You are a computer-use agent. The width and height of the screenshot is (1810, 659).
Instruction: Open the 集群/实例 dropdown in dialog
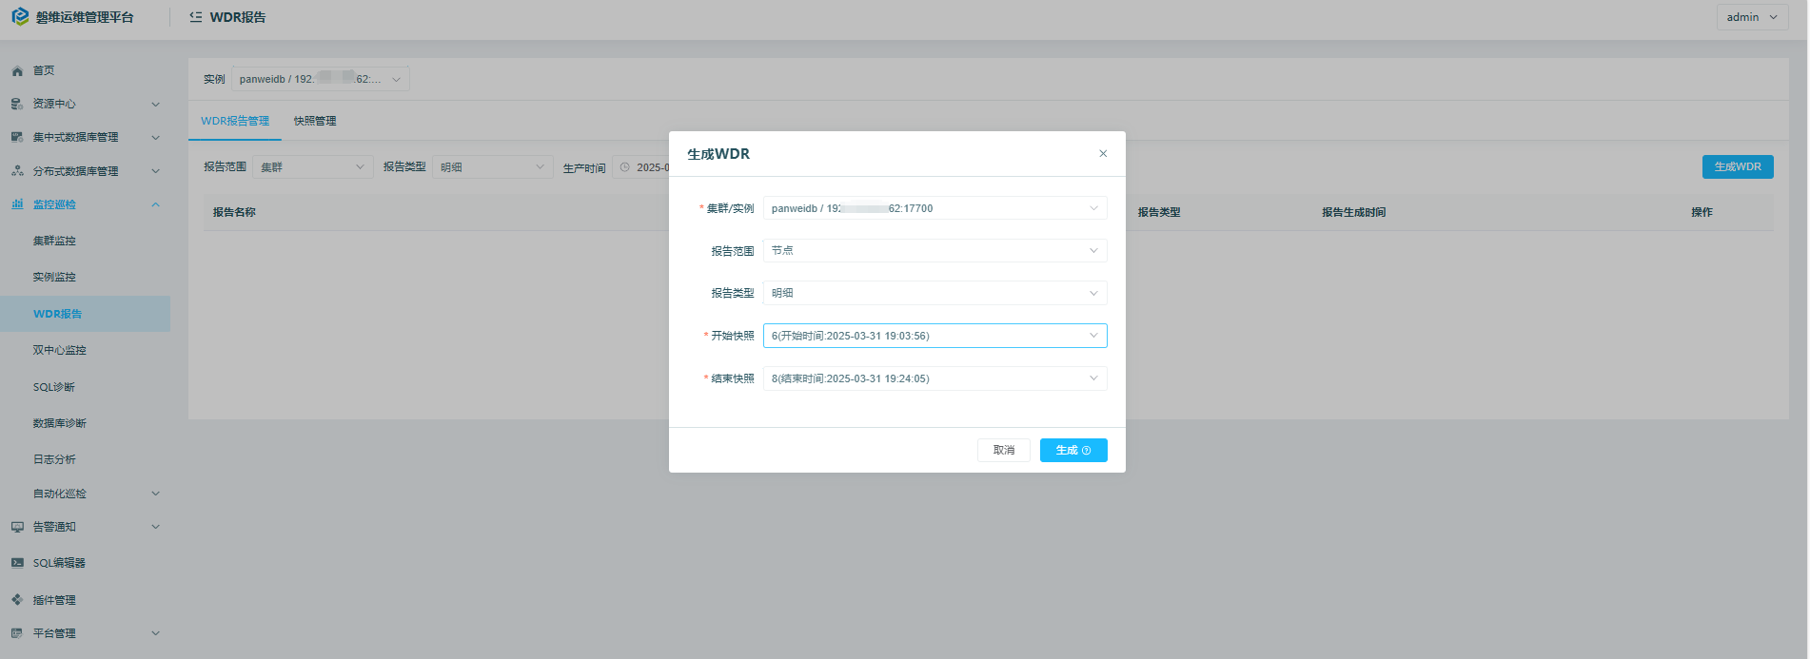(x=935, y=208)
